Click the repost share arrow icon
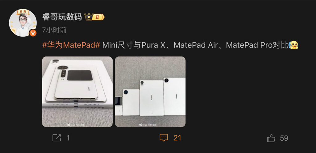Screen dimensions: 316x153 [57, 138]
